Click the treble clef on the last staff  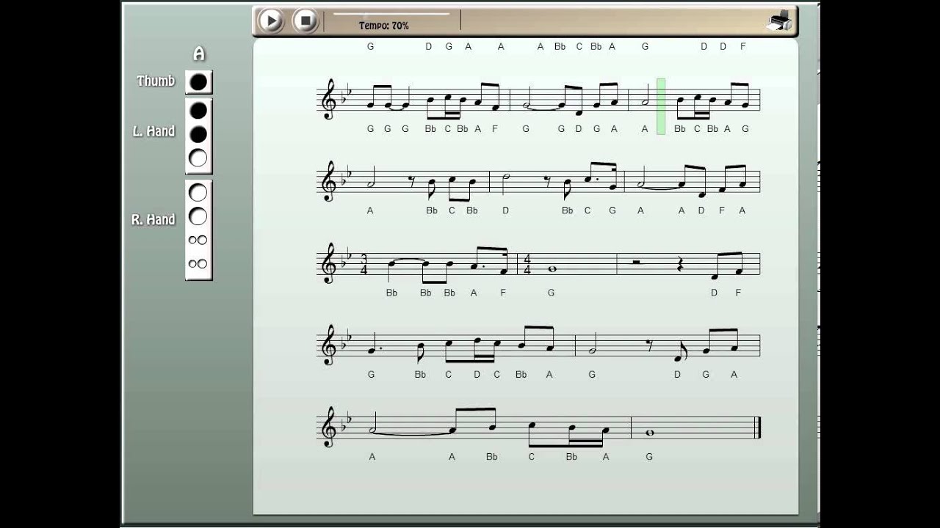(x=328, y=428)
